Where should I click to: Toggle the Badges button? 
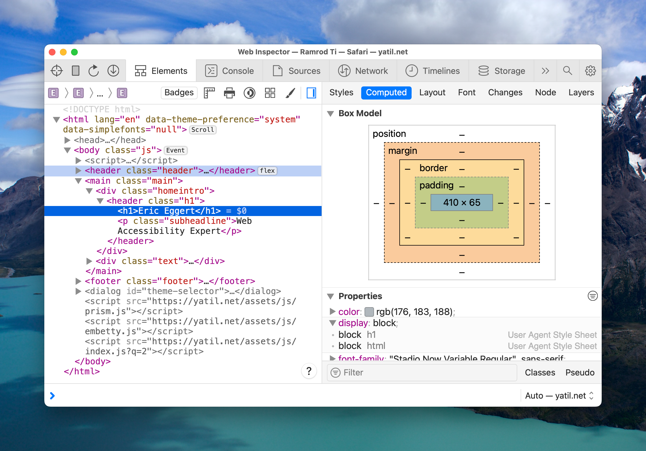click(179, 93)
